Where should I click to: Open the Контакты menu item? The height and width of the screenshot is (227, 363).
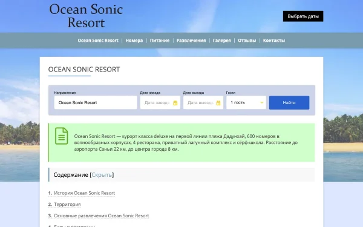pyautogui.click(x=274, y=41)
